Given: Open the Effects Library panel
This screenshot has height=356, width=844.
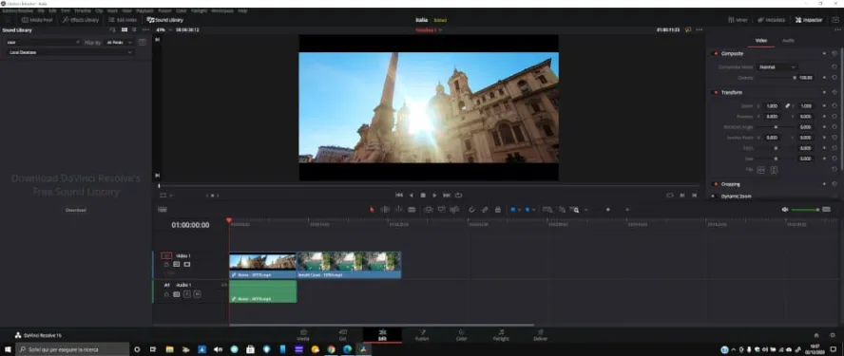Looking at the screenshot, I should pyautogui.click(x=81, y=20).
